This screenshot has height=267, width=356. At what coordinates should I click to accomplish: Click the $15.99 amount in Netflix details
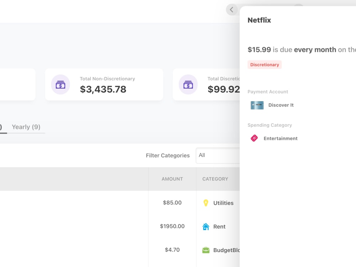click(x=258, y=49)
